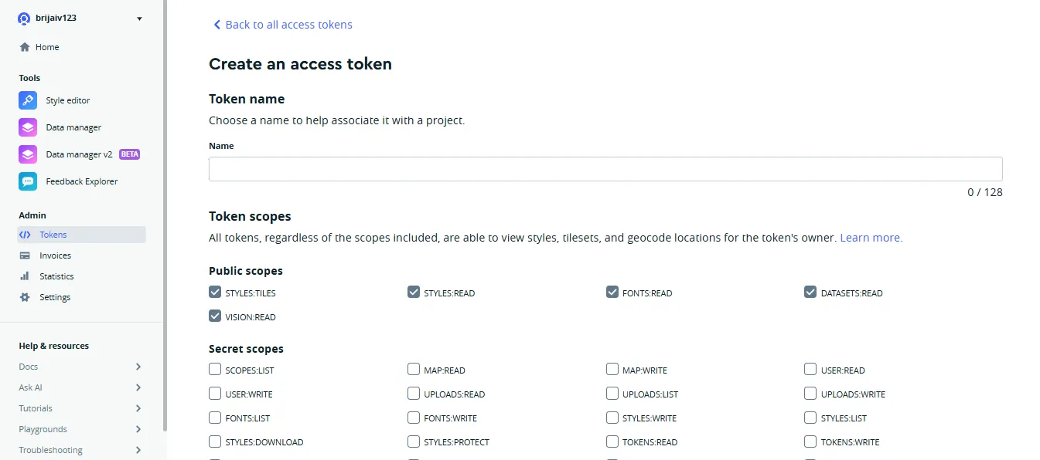Image resolution: width=1040 pixels, height=460 pixels.
Task: Disable the VISION:READ scope
Action: tap(214, 316)
